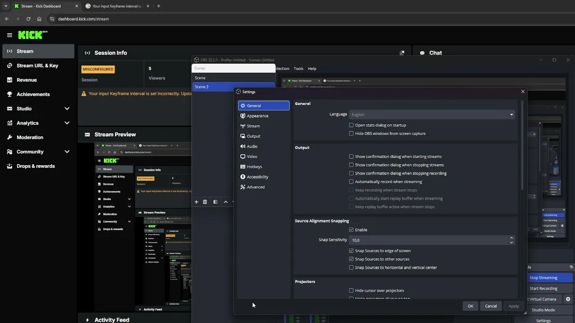The image size is (575, 323).
Task: Enable confirmation dialog when starting streams
Action: pyautogui.click(x=351, y=157)
